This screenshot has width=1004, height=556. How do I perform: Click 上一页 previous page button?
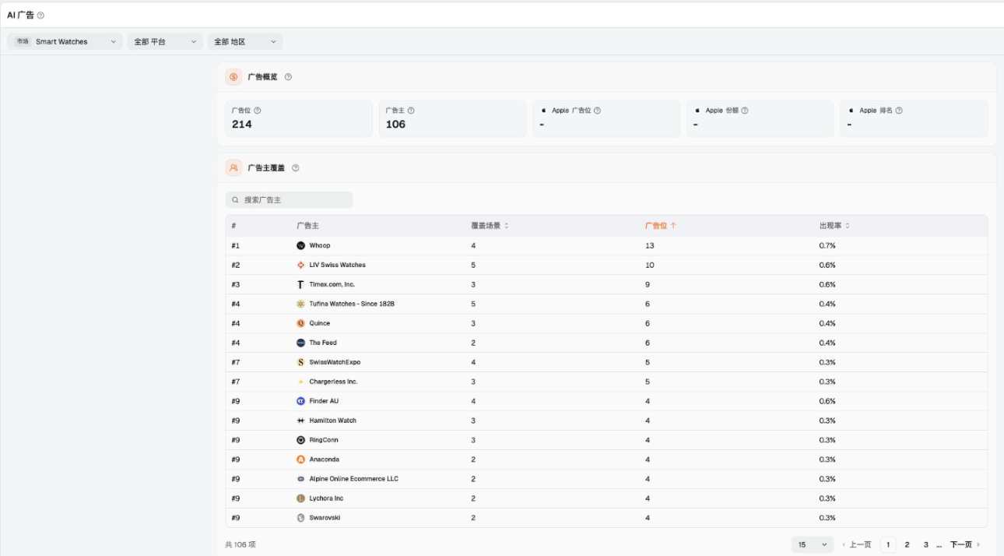pos(857,545)
